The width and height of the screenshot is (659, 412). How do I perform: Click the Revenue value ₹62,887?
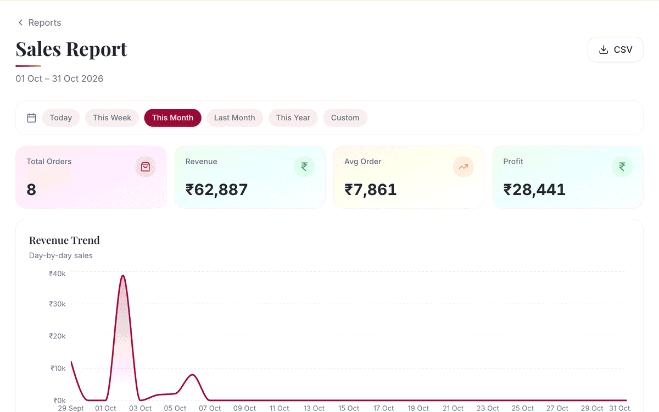click(216, 190)
